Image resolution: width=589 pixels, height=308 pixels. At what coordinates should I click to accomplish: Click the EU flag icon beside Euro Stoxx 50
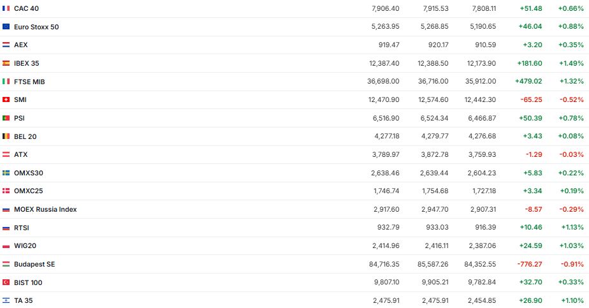6,27
